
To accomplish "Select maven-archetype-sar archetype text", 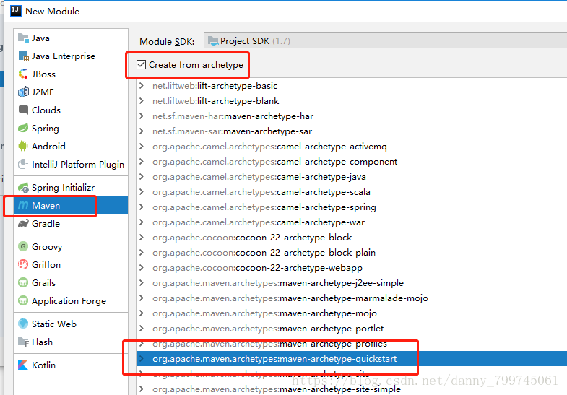I will (267, 131).
